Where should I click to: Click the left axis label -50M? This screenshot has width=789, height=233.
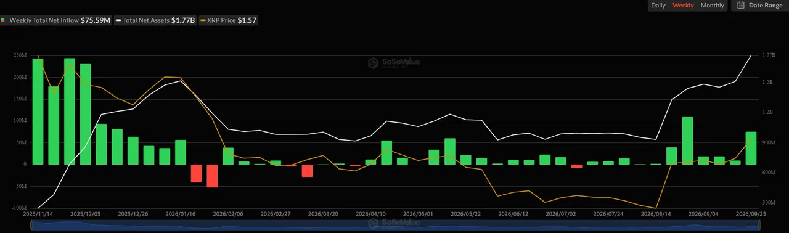[x=20, y=186]
